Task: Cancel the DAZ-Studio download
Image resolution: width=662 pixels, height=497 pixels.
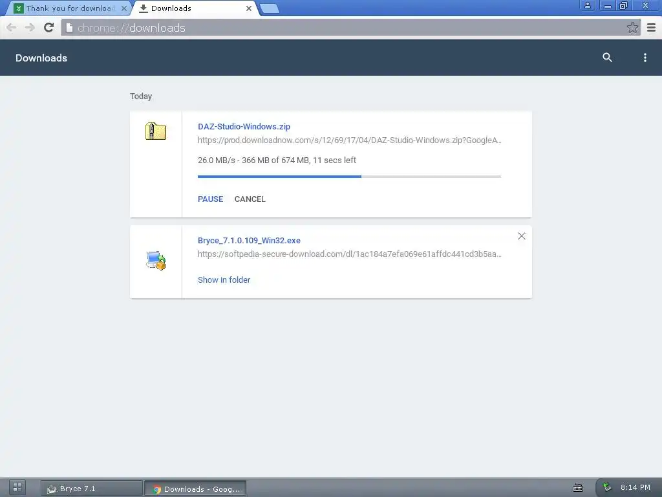Action: (x=250, y=199)
